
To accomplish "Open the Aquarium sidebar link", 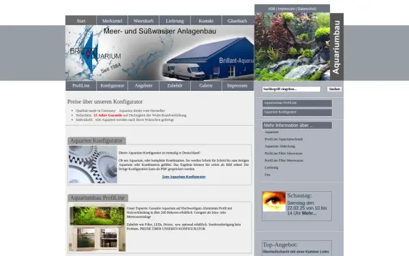I will tap(271, 132).
